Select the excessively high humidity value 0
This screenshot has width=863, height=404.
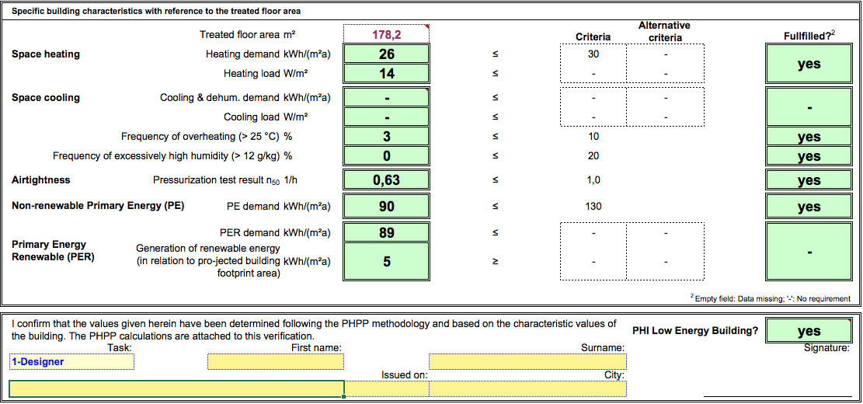(386, 156)
